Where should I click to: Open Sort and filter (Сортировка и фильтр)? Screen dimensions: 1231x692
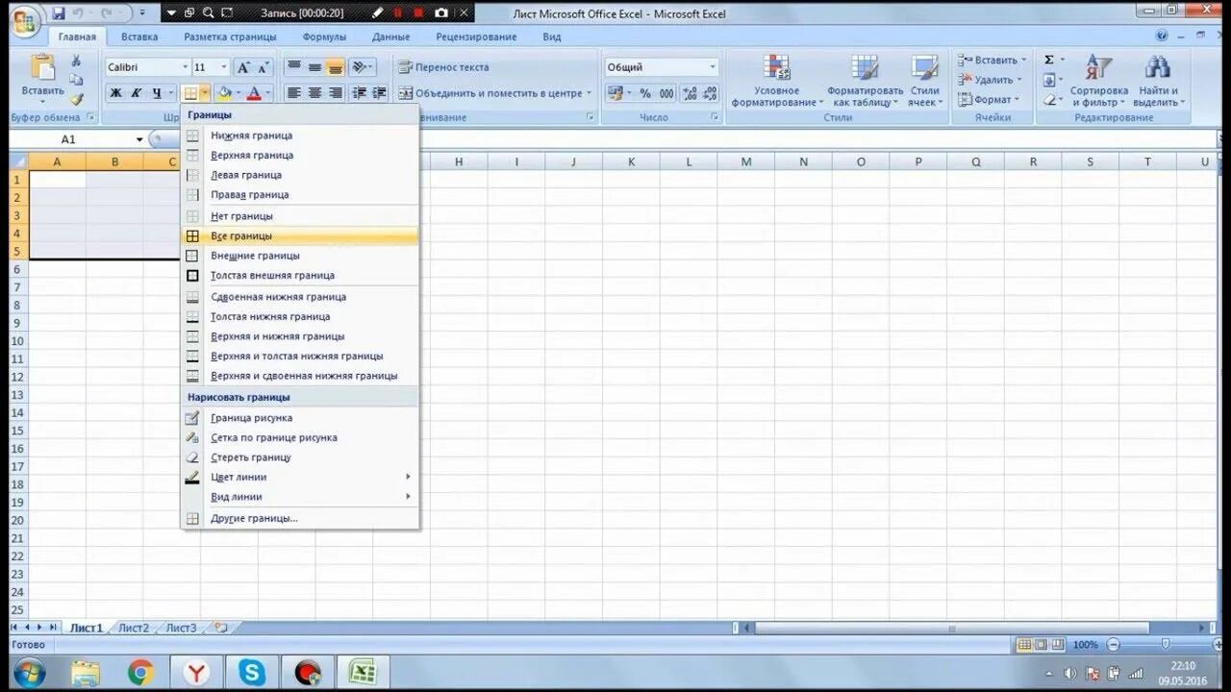pos(1098,80)
